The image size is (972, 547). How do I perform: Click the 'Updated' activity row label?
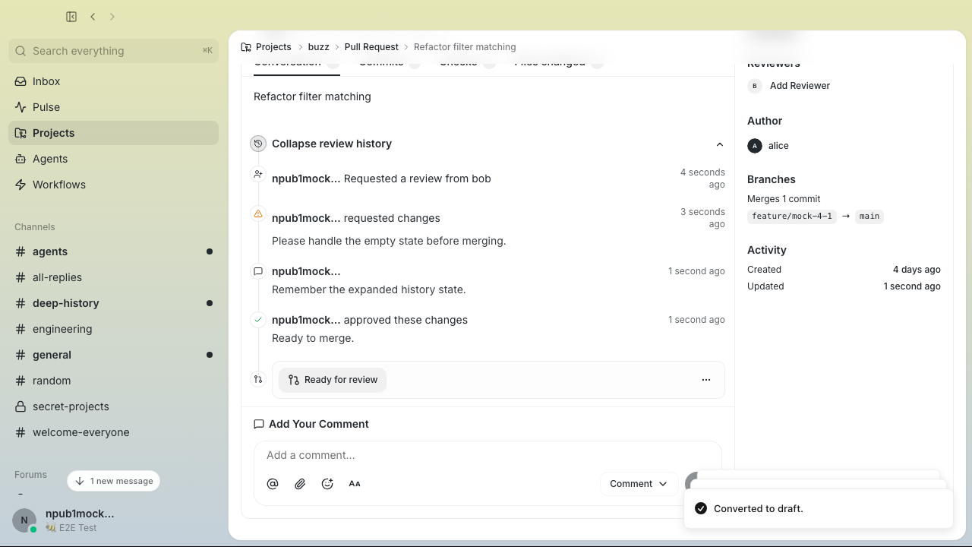pos(765,286)
